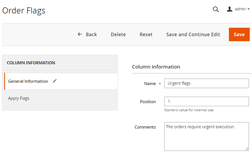Click the Position field label
The height and width of the screenshot is (154, 252).
pyautogui.click(x=148, y=102)
